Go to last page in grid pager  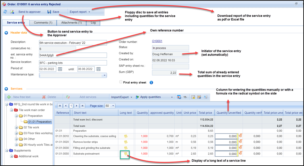pos(82,106)
